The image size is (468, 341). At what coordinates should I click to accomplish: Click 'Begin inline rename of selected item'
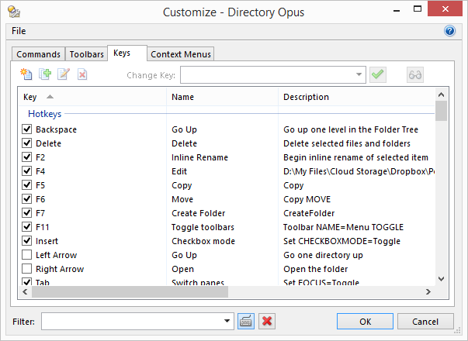[355, 157]
